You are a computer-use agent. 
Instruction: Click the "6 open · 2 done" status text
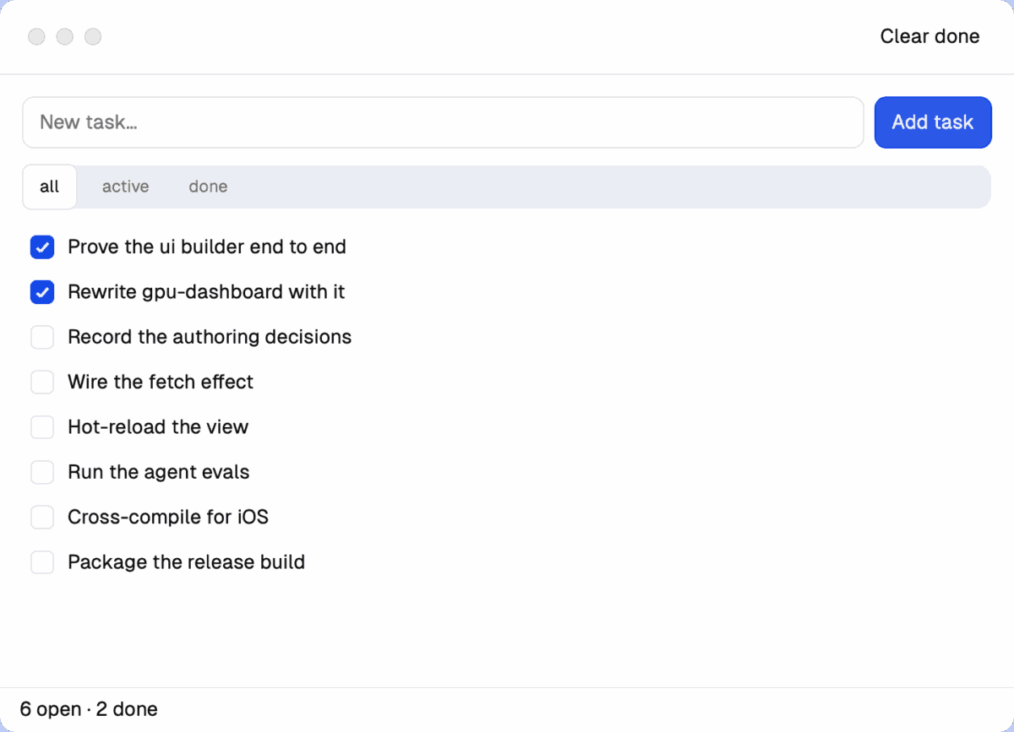pyautogui.click(x=89, y=709)
